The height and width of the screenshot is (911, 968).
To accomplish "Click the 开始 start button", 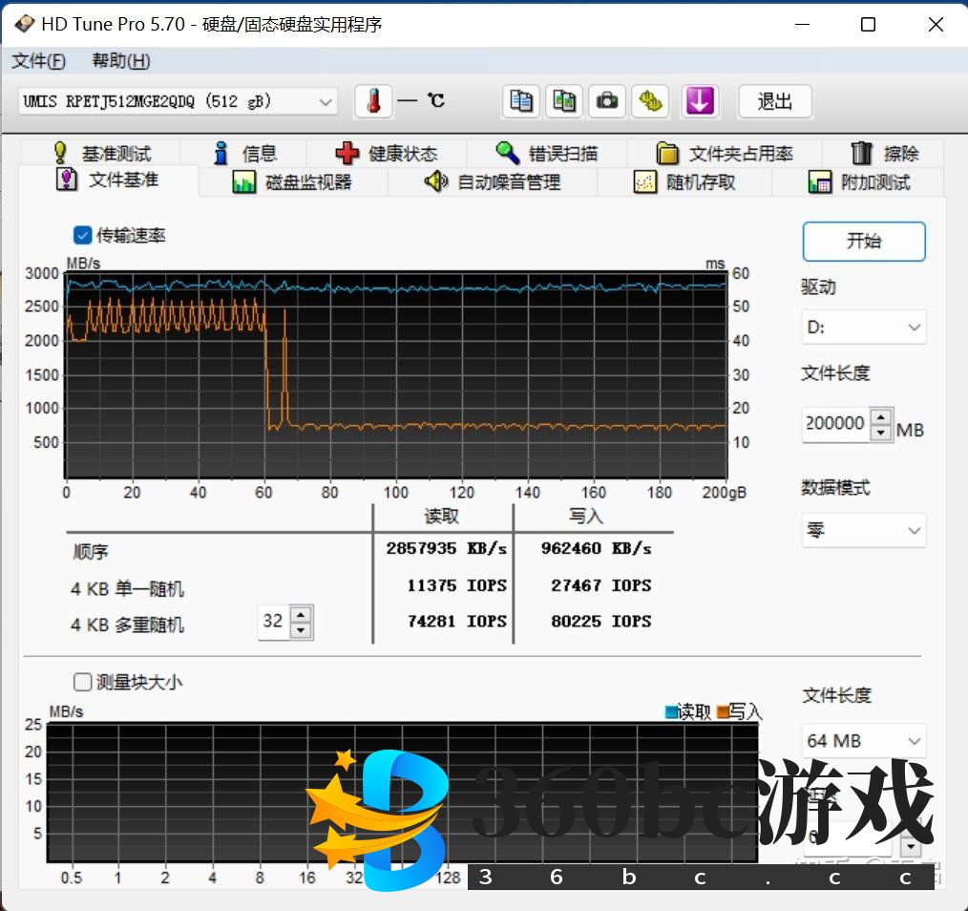I will (863, 242).
